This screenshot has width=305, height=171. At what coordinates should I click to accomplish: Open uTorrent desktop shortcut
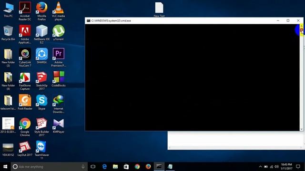tap(58, 33)
